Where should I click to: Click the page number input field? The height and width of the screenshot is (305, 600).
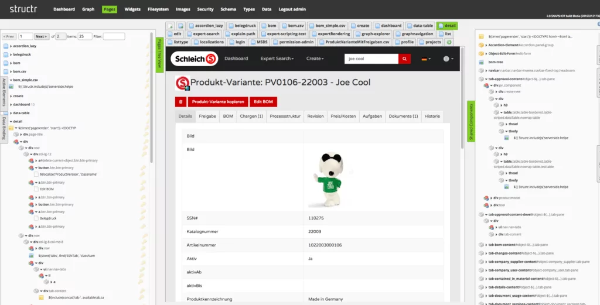point(26,36)
